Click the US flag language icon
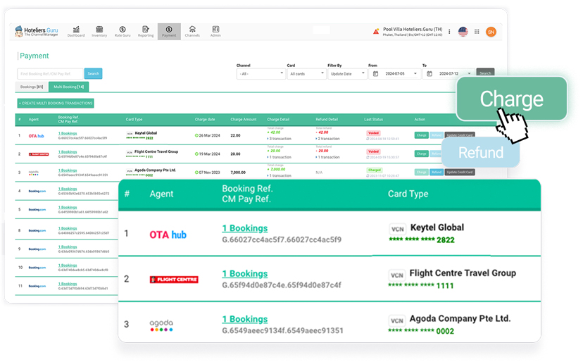 [463, 32]
